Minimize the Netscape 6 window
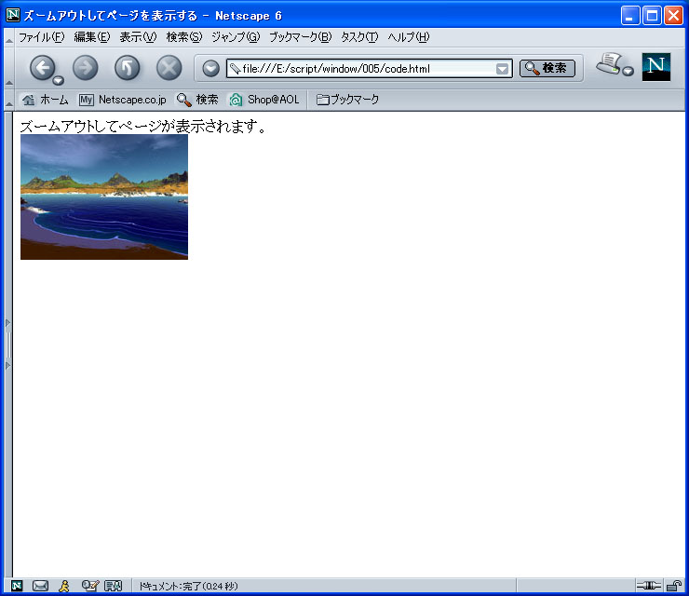The height and width of the screenshot is (596, 689). 630,16
